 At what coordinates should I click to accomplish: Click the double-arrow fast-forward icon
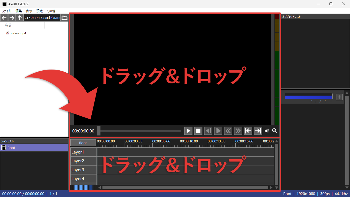click(x=238, y=131)
